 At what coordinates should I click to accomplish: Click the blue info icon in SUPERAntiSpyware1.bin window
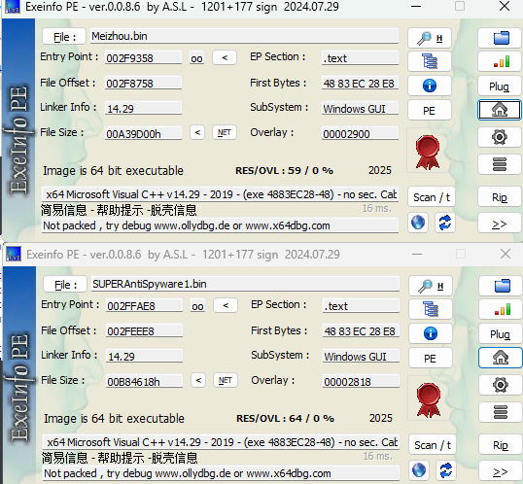[431, 333]
